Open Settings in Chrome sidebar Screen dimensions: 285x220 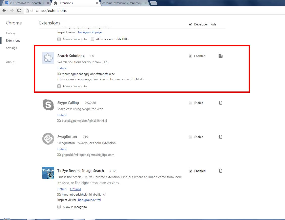tap(11, 48)
